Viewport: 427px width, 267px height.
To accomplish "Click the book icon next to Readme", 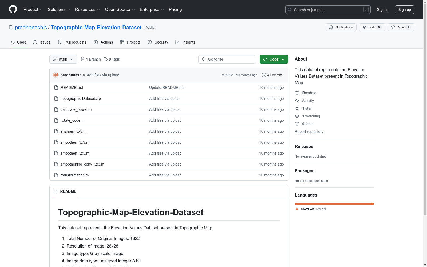I will coord(297,93).
